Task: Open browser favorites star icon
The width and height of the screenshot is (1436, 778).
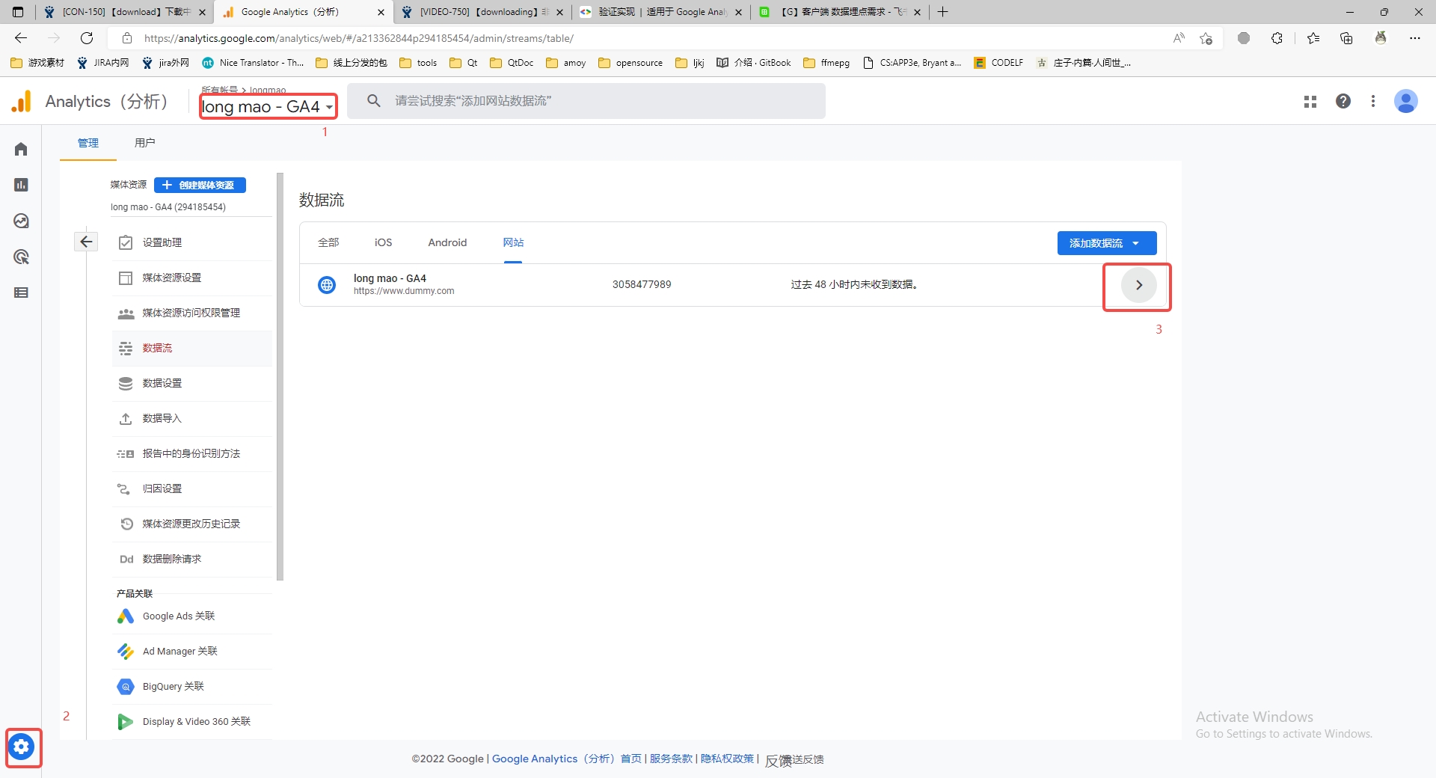Action: point(1313,38)
